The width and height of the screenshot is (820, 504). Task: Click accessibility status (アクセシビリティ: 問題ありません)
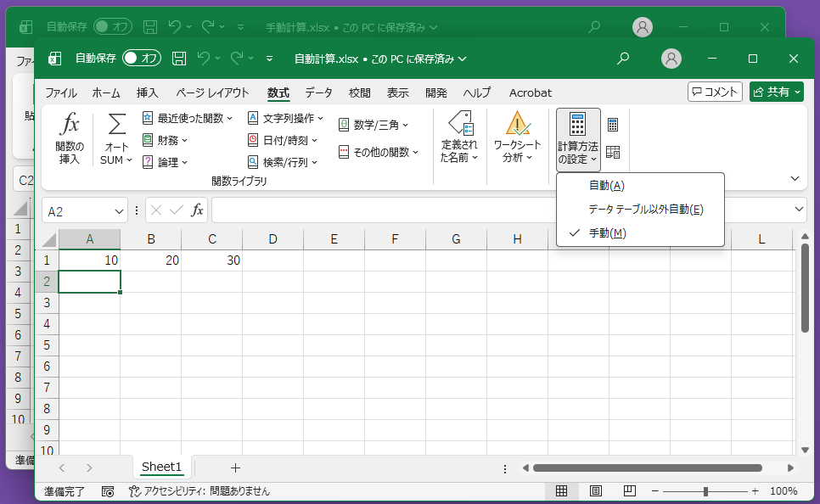pyautogui.click(x=199, y=491)
